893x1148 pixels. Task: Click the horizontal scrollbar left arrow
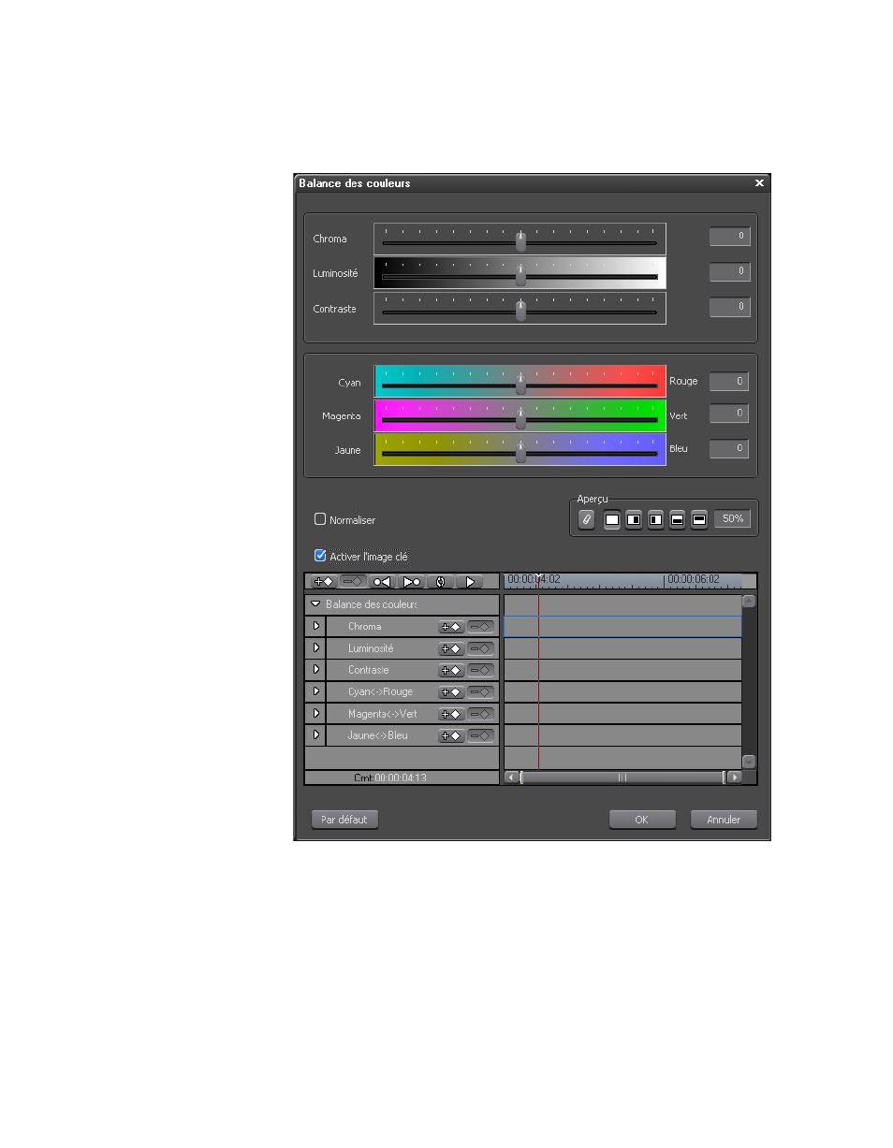tap(511, 777)
